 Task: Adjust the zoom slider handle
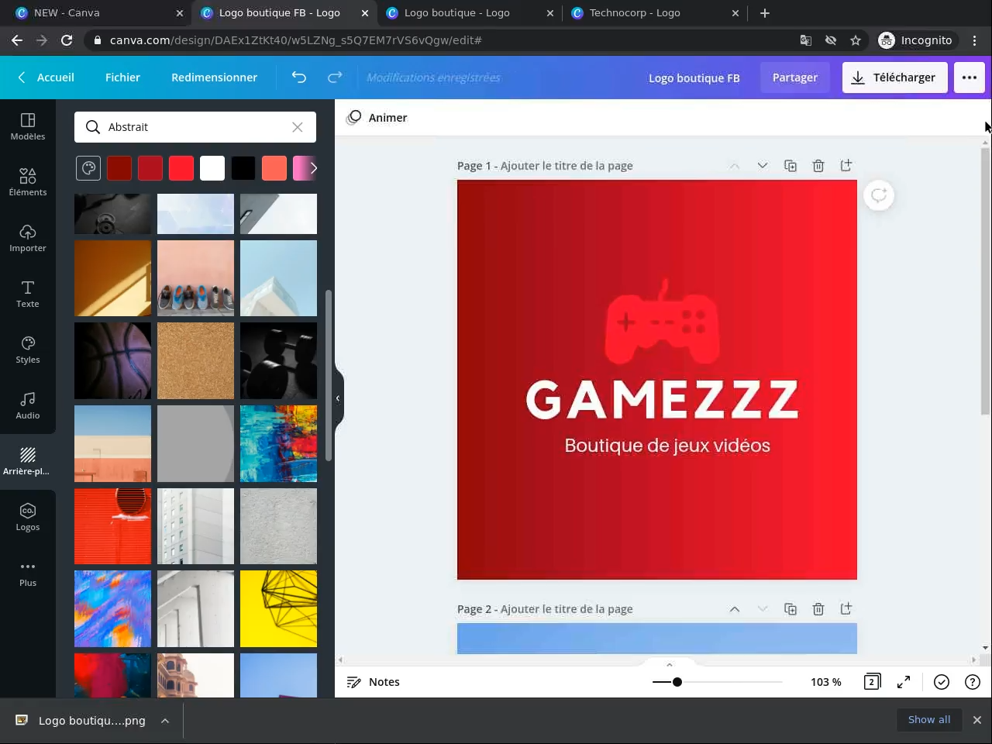coord(677,682)
